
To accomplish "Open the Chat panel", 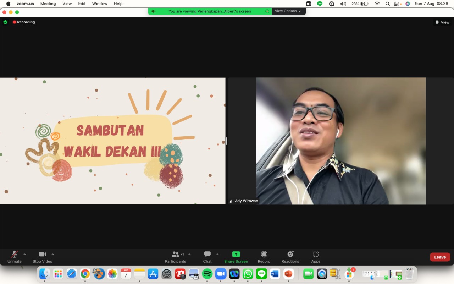I will tap(207, 257).
